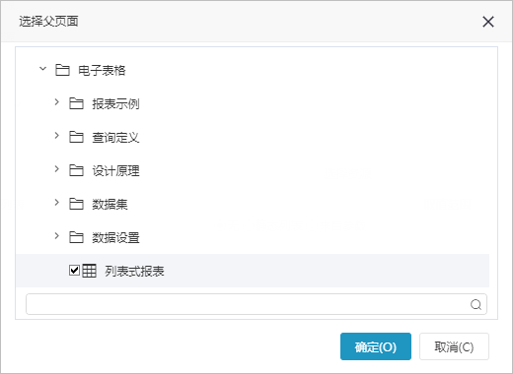The width and height of the screenshot is (513, 374).
Task: Confirm with the 确定(O) button
Action: point(376,346)
